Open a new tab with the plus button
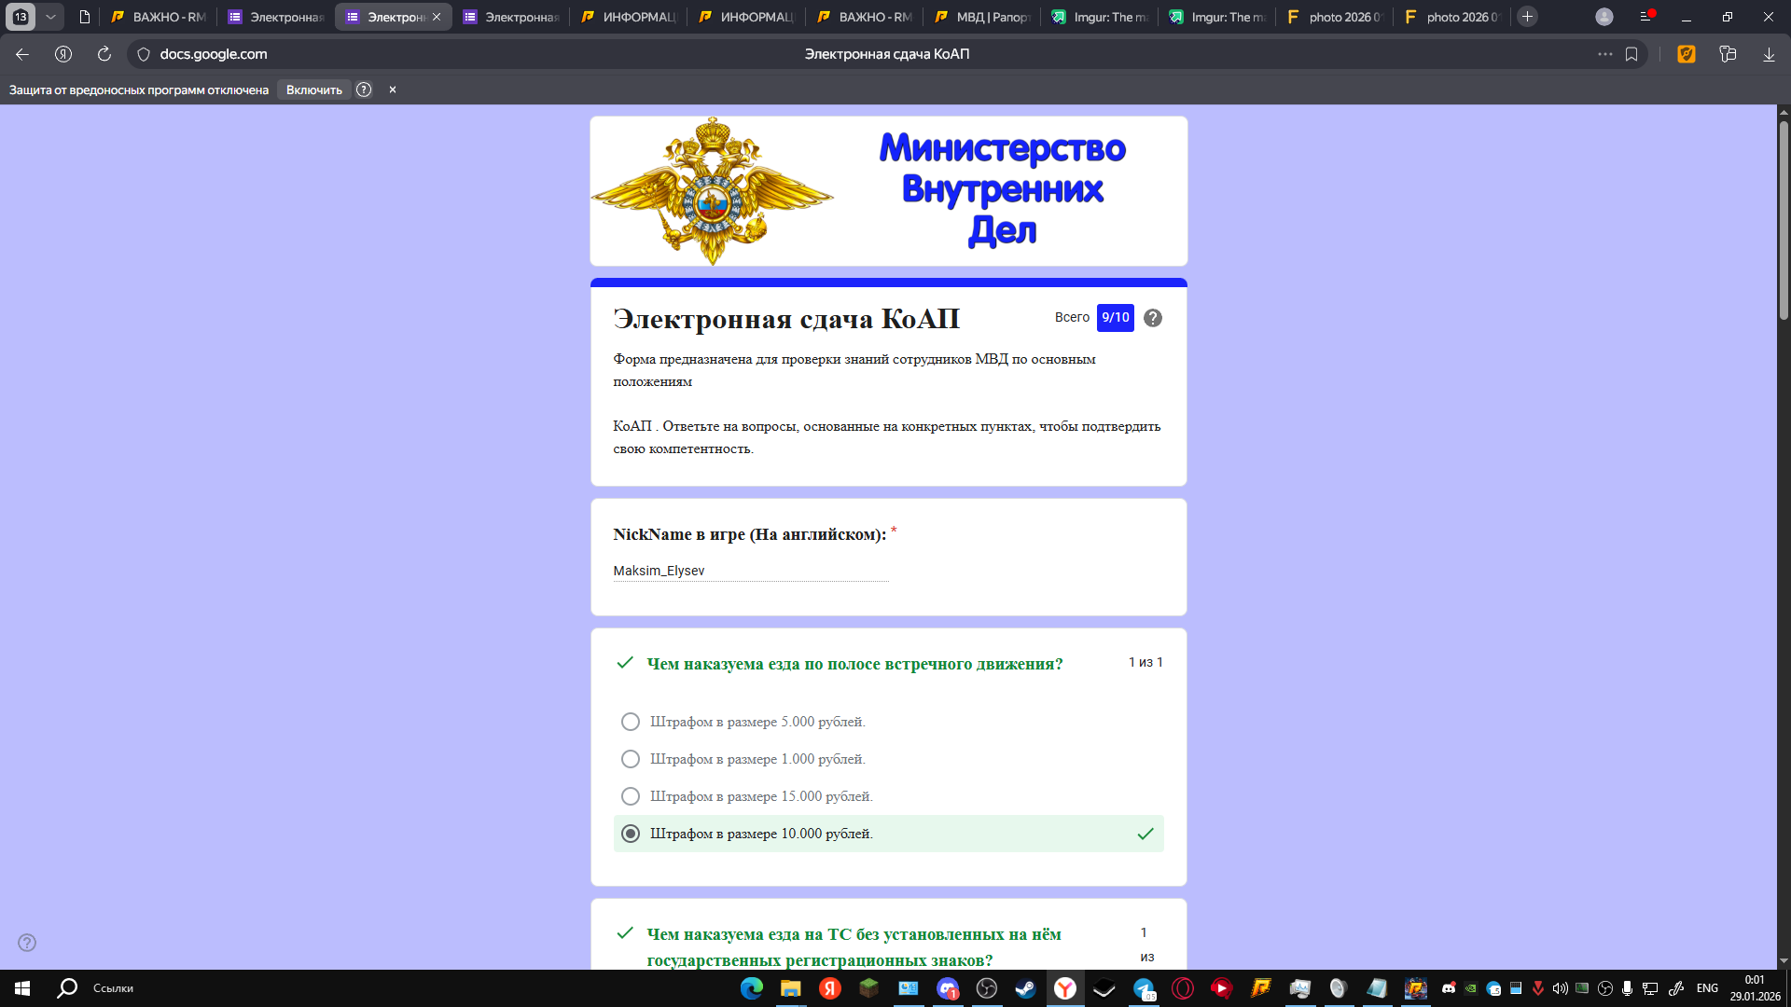 click(1527, 17)
